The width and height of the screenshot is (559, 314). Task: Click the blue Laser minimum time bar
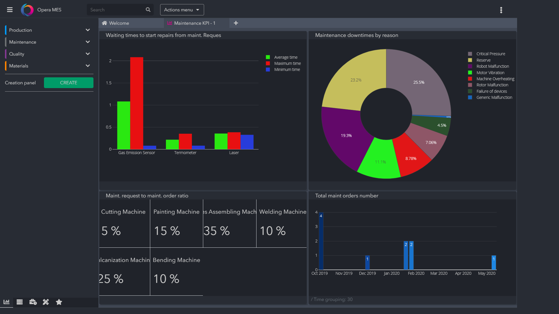(247, 142)
